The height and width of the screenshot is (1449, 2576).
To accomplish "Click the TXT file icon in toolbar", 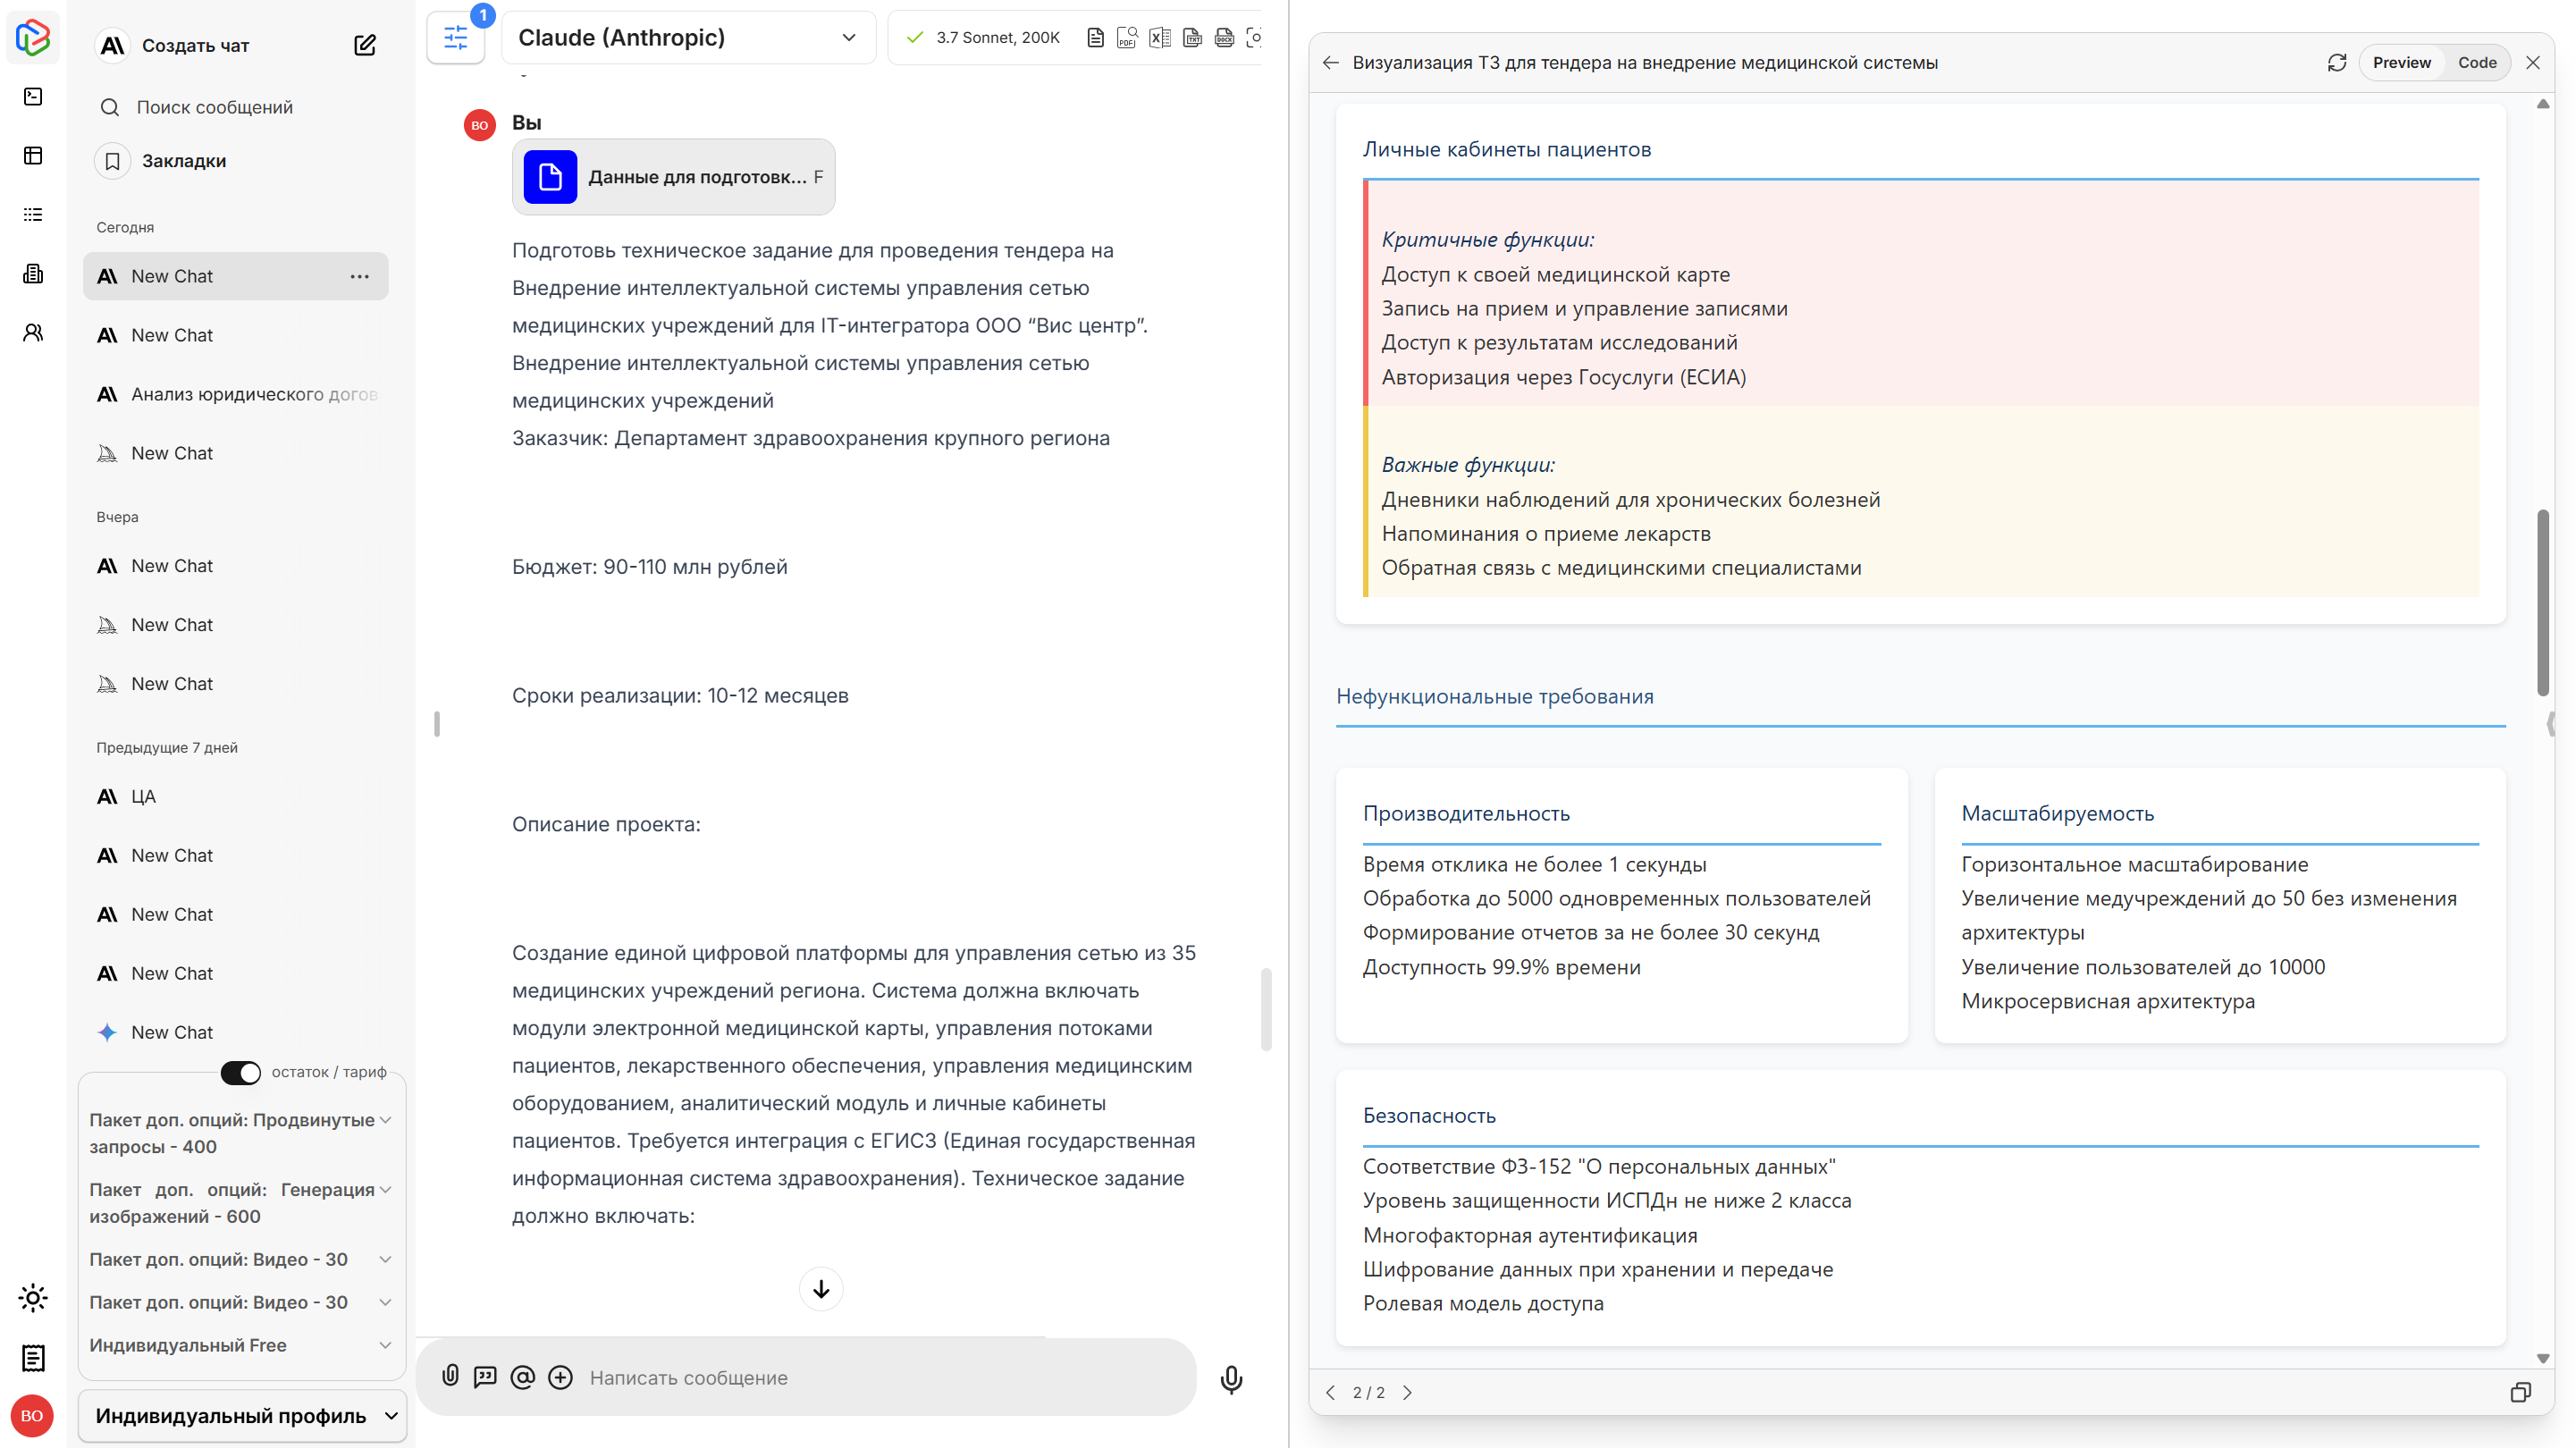I will (x=1192, y=38).
